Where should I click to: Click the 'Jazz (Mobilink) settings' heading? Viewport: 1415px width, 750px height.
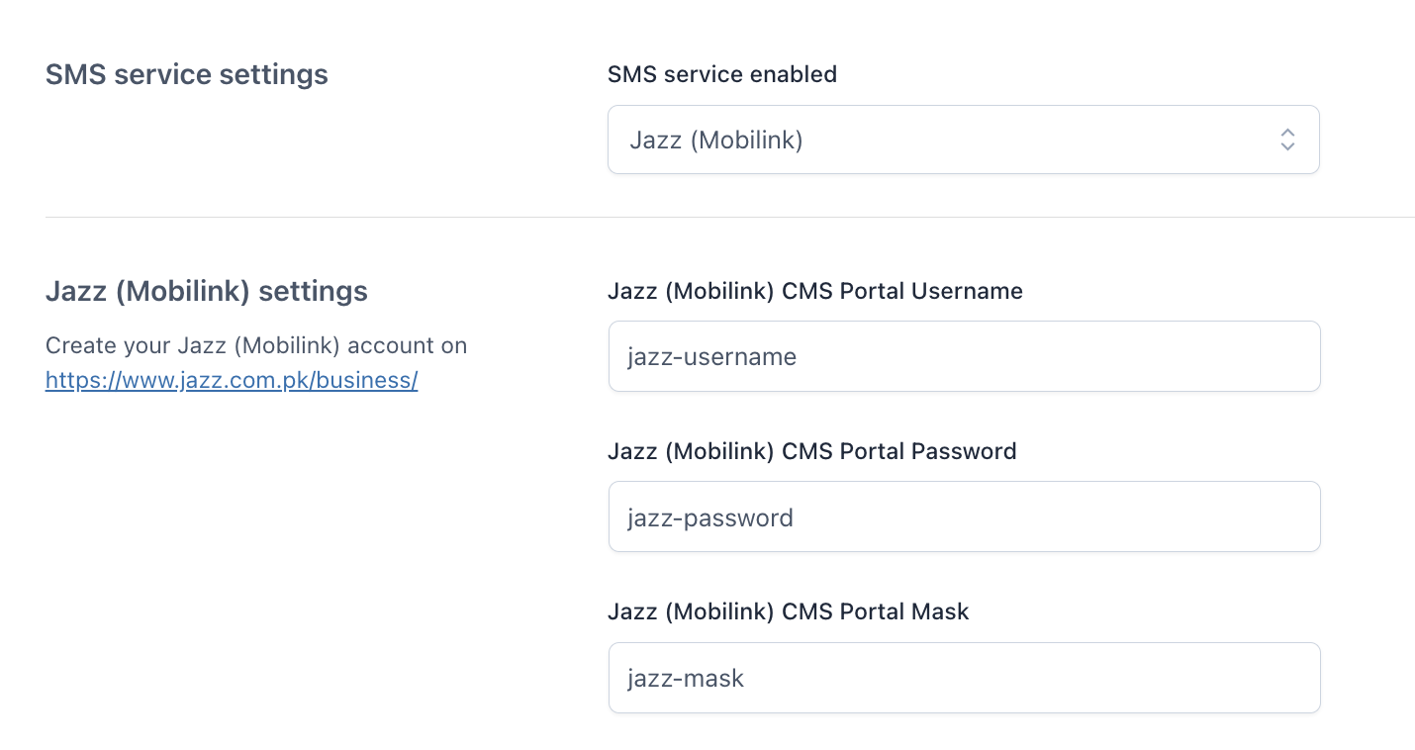[207, 291]
